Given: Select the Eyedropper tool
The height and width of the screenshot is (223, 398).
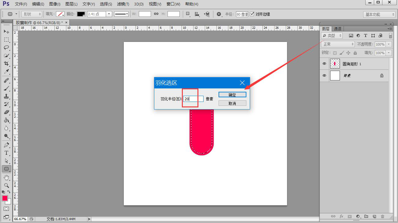Looking at the screenshot, I should click(6, 72).
